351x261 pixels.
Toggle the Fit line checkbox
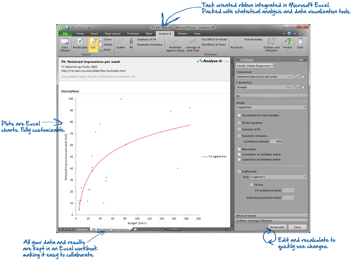[x=252, y=185]
